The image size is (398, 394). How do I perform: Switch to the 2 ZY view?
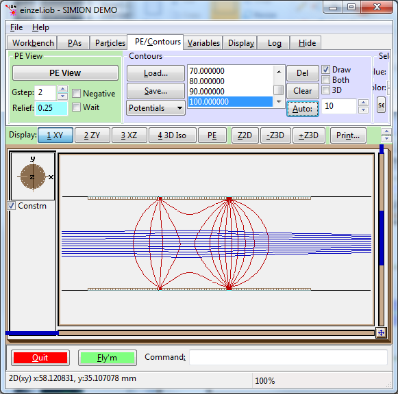pos(92,135)
